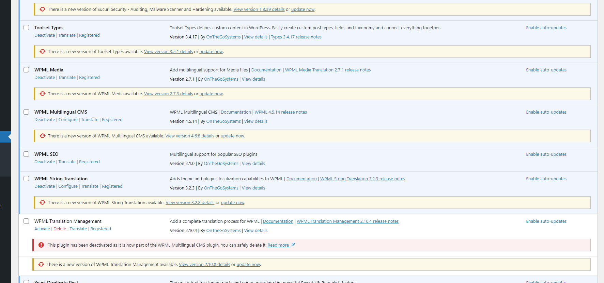Check the WPML Multilingual CMS checkbox
604x283 pixels.
[x=26, y=112]
